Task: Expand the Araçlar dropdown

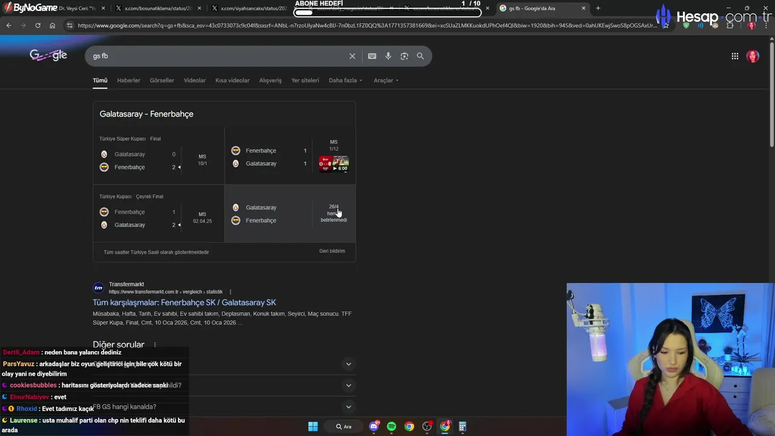Action: 386,81
